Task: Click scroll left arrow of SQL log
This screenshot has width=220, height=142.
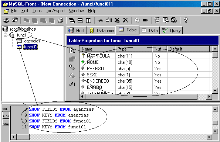Action: pyautogui.click(x=13, y=137)
